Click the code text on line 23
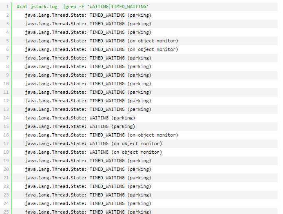 [88, 195]
